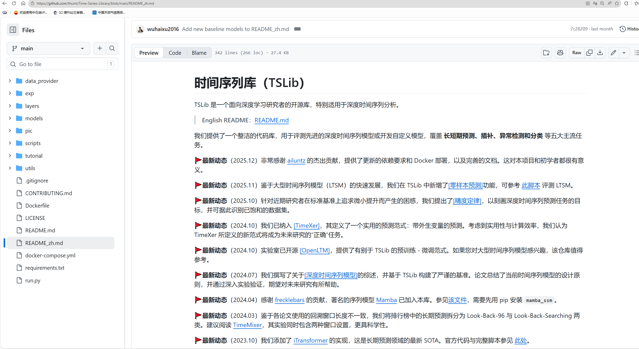Click the Raw button
The image size is (639, 349).
[577, 53]
